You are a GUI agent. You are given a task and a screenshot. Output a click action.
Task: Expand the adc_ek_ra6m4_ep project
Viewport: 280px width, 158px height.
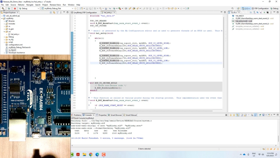[x=2, y=16]
